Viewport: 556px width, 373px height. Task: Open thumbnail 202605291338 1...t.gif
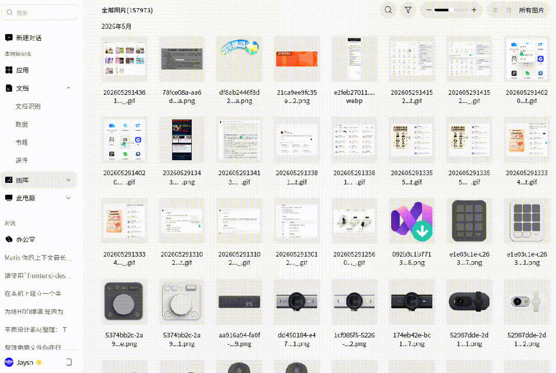pyautogui.click(x=297, y=140)
